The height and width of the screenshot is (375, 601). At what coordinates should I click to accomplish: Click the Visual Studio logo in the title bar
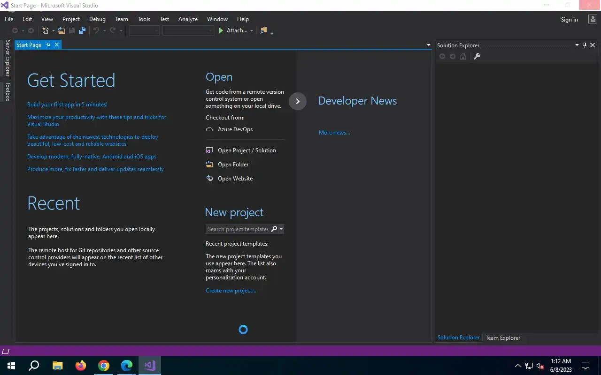[5, 5]
